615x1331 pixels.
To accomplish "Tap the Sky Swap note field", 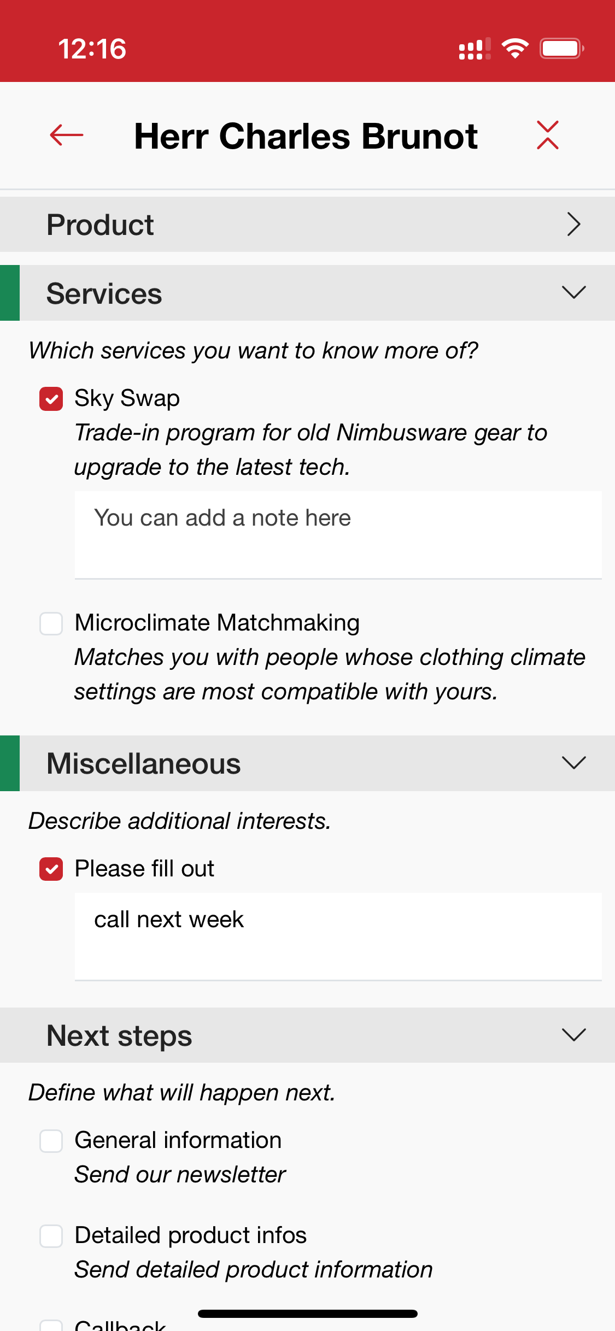I will click(x=338, y=534).
